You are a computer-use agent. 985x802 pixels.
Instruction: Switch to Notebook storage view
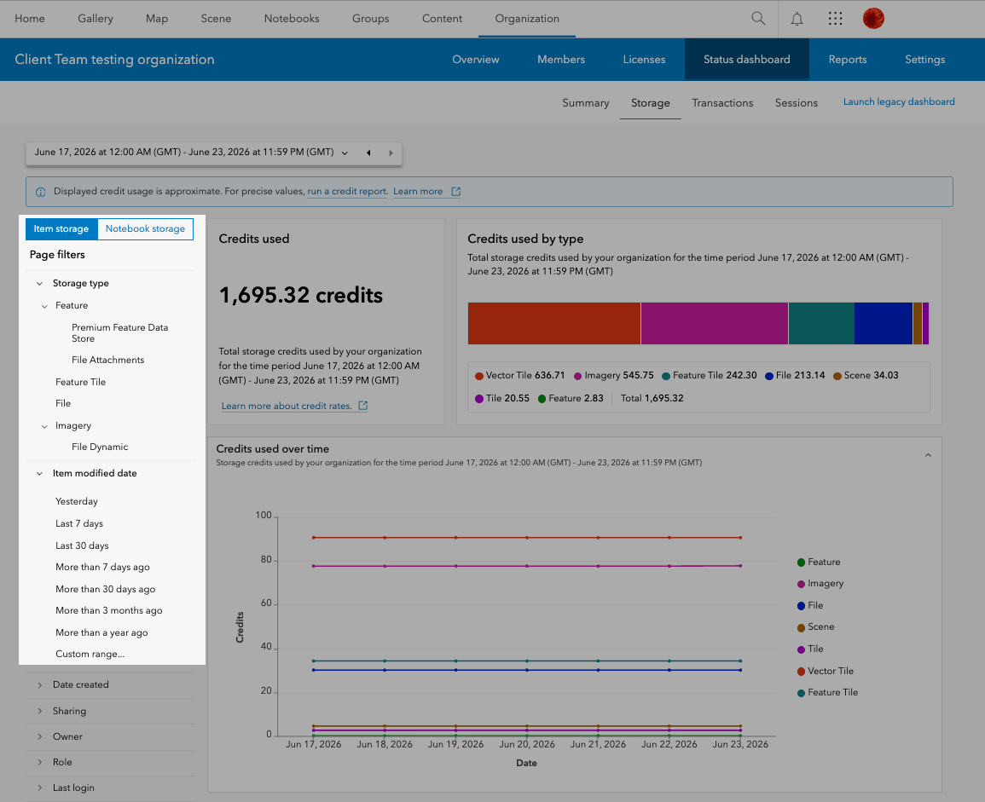145,228
